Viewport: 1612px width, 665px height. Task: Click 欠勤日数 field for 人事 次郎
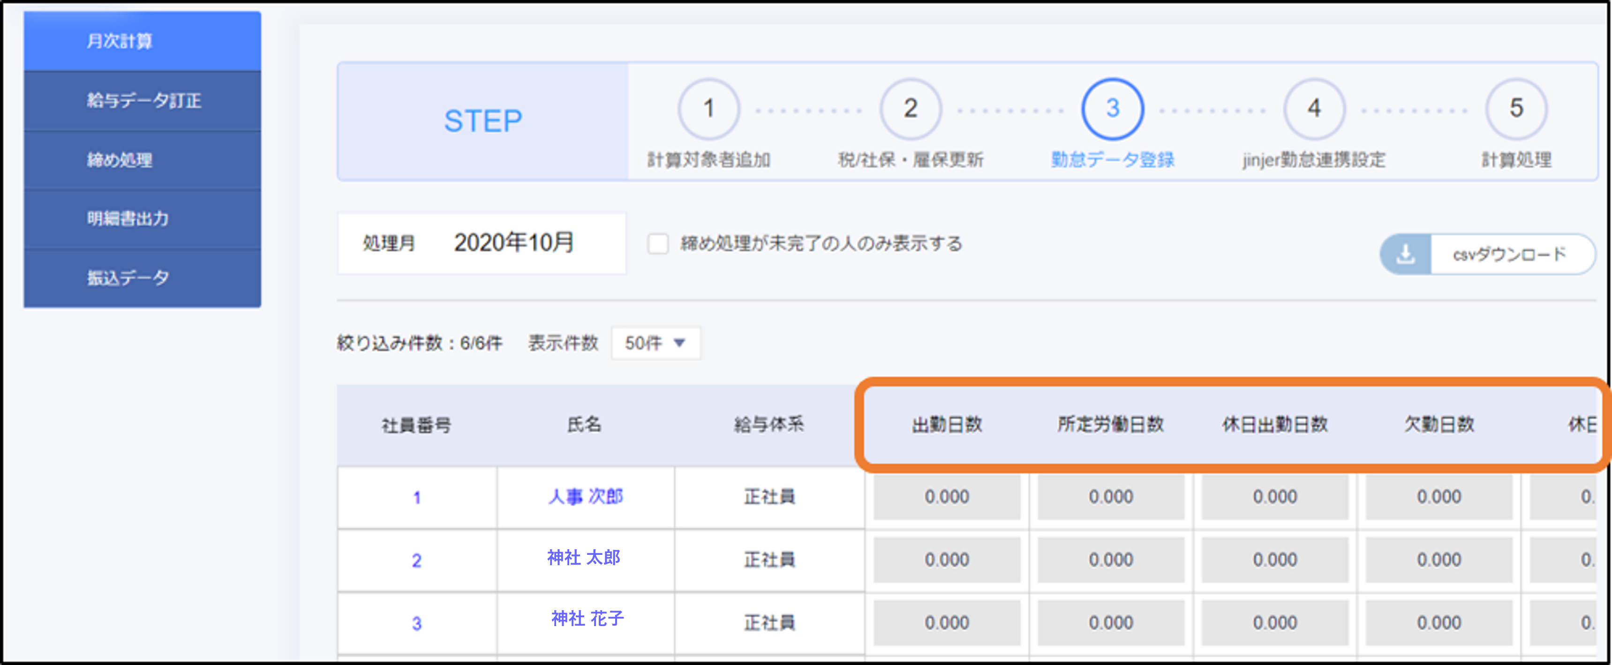(x=1439, y=497)
